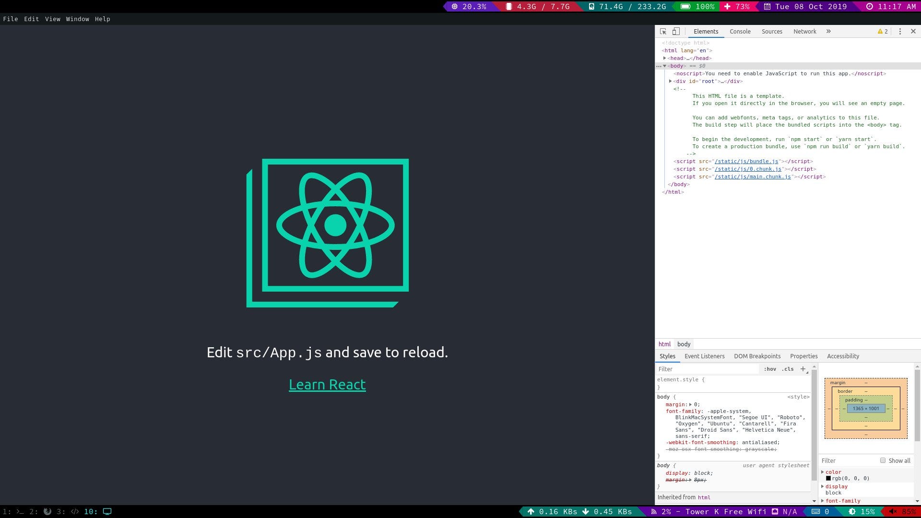The width and height of the screenshot is (921, 518).
Task: Expand the computed color property
Action: pyautogui.click(x=823, y=472)
